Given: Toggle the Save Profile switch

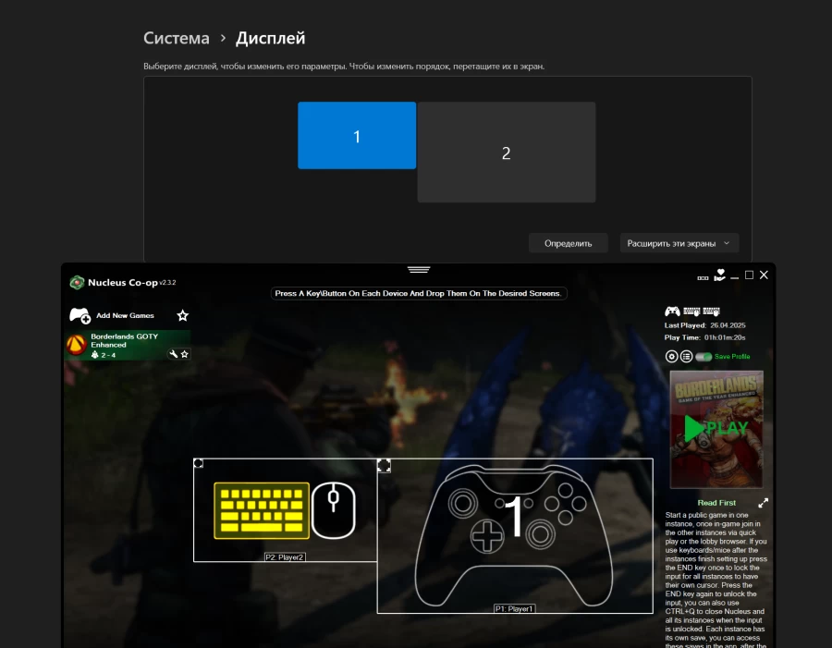Looking at the screenshot, I should 704,357.
